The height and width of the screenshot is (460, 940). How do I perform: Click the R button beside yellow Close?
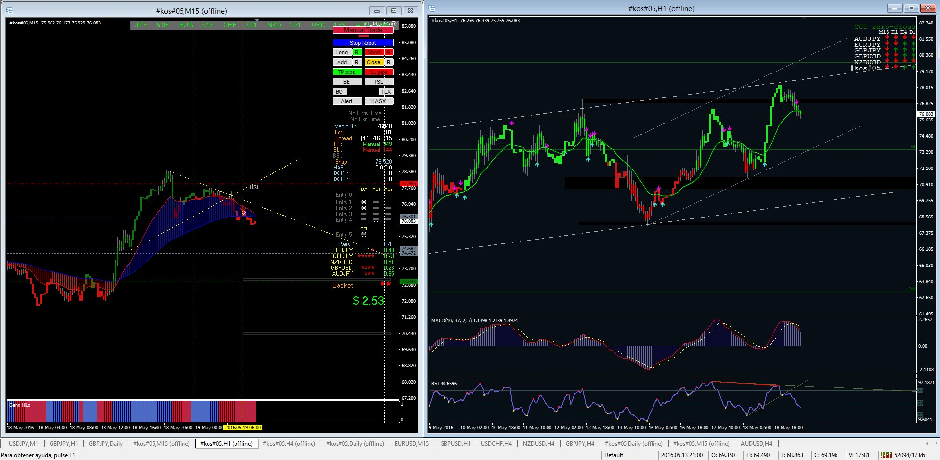click(x=389, y=62)
